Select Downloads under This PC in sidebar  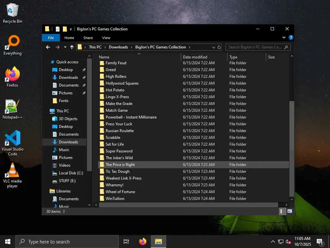68,142
